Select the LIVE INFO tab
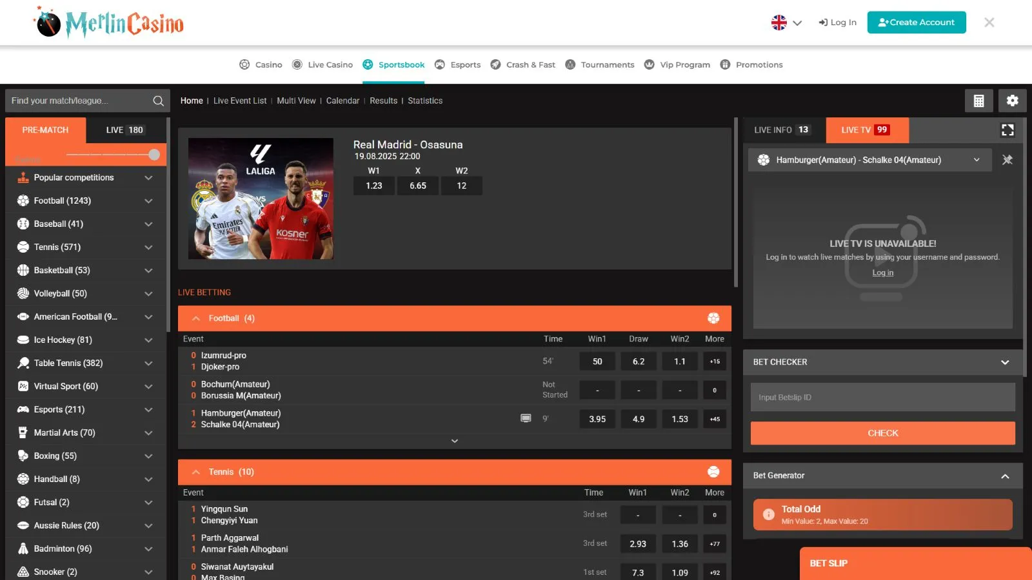This screenshot has height=580, width=1032. tap(782, 130)
